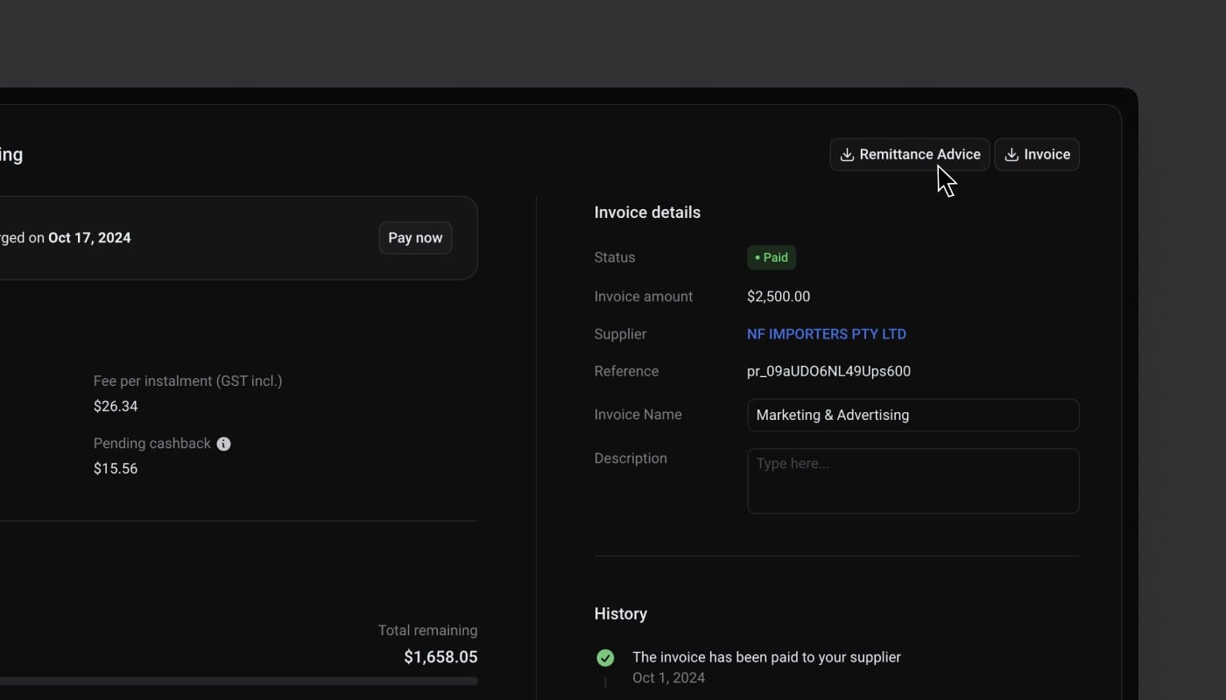Click the Invoice details heading

pos(647,213)
